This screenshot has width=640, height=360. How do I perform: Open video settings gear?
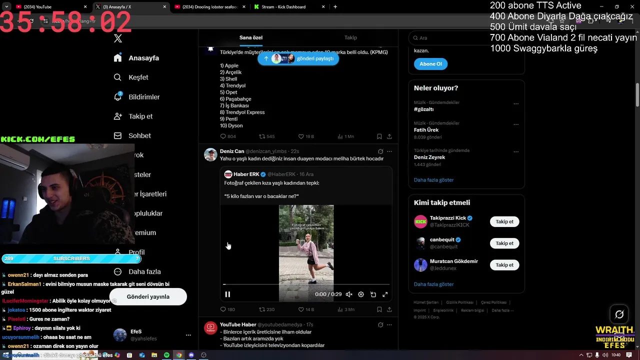coord(361,294)
